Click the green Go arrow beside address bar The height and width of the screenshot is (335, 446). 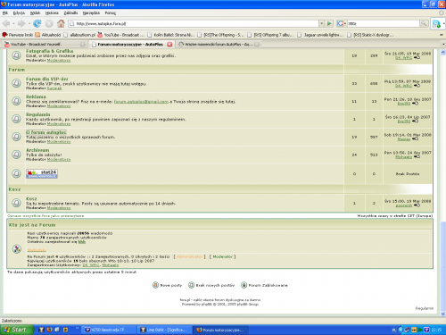coord(329,23)
